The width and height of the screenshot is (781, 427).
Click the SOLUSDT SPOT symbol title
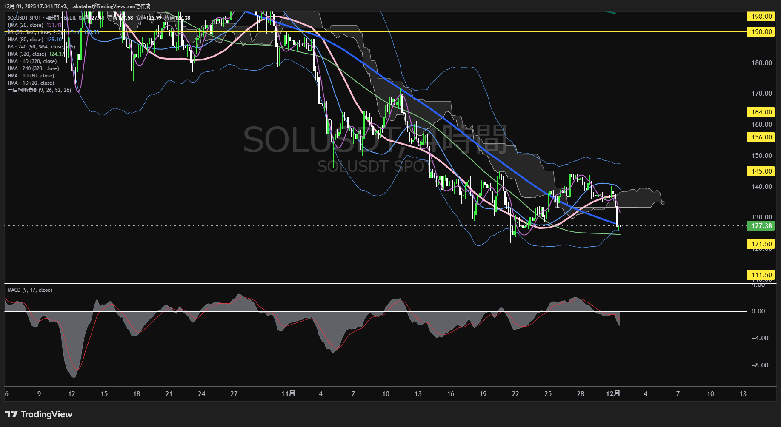pos(24,18)
